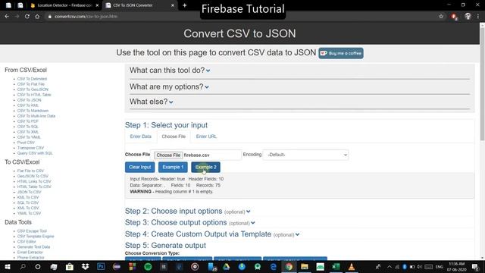The width and height of the screenshot is (485, 273).
Task: Open the browser profile avatar
Action: tap(468, 17)
